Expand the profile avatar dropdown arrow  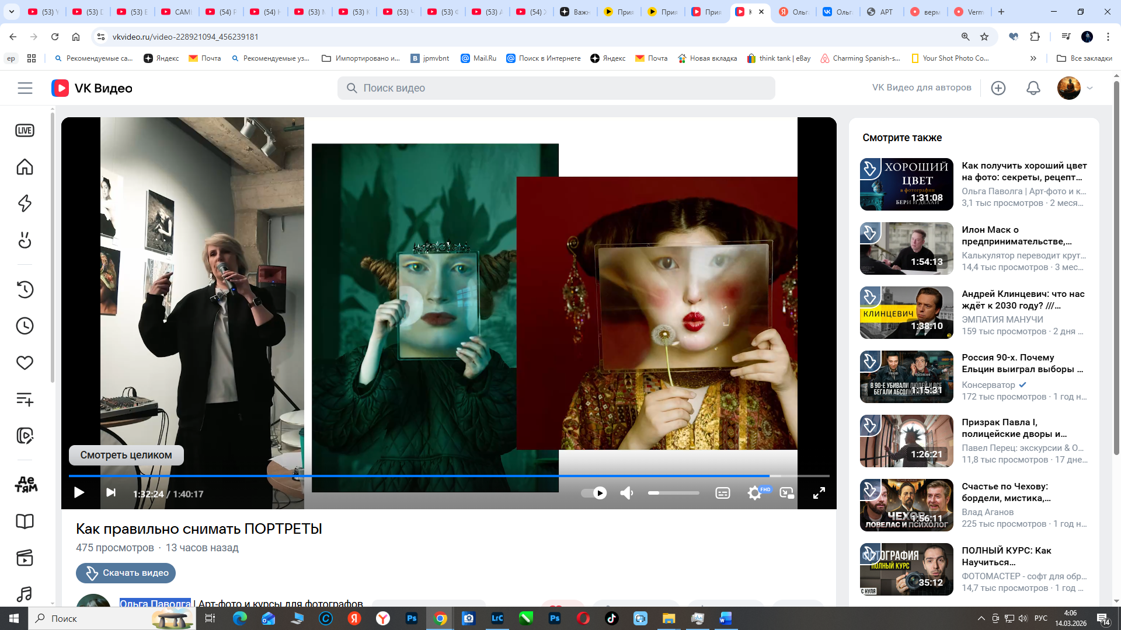point(1089,88)
